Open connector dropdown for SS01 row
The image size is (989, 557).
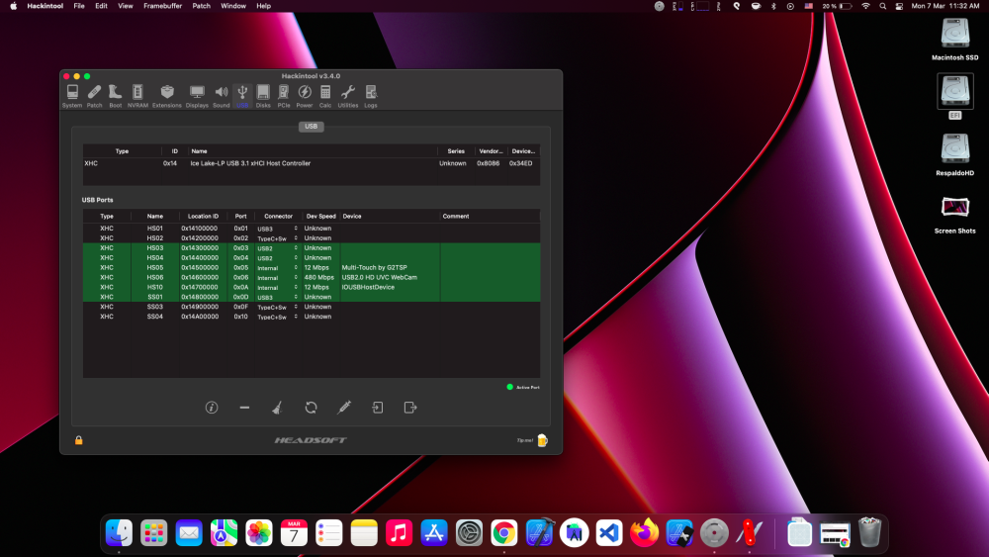(x=278, y=297)
